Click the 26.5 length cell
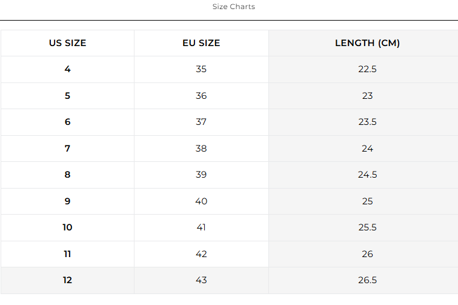The height and width of the screenshot is (305, 458). click(367, 280)
